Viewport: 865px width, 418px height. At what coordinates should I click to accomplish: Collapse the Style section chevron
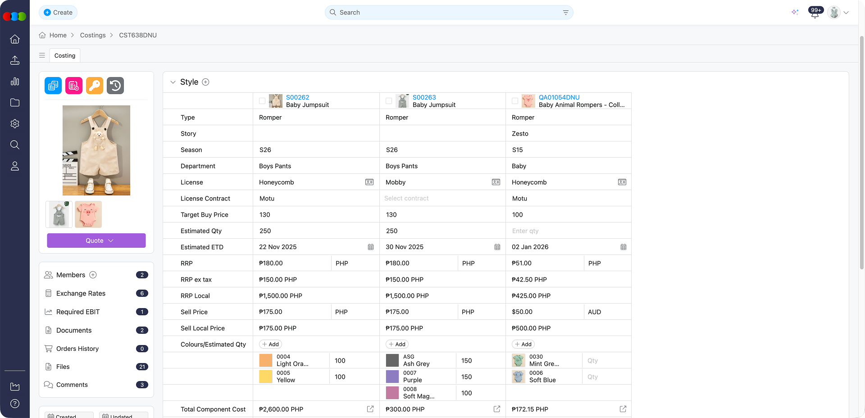173,82
